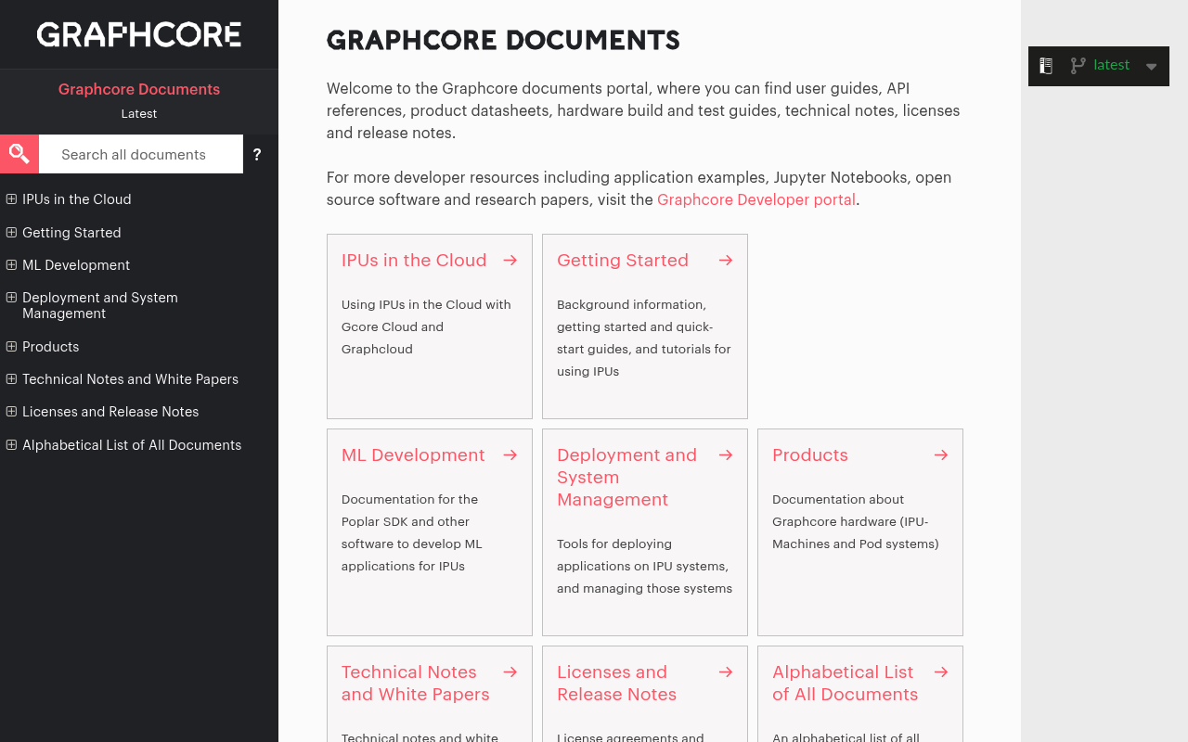
Task: Expand Products tree node
Action: (11, 346)
